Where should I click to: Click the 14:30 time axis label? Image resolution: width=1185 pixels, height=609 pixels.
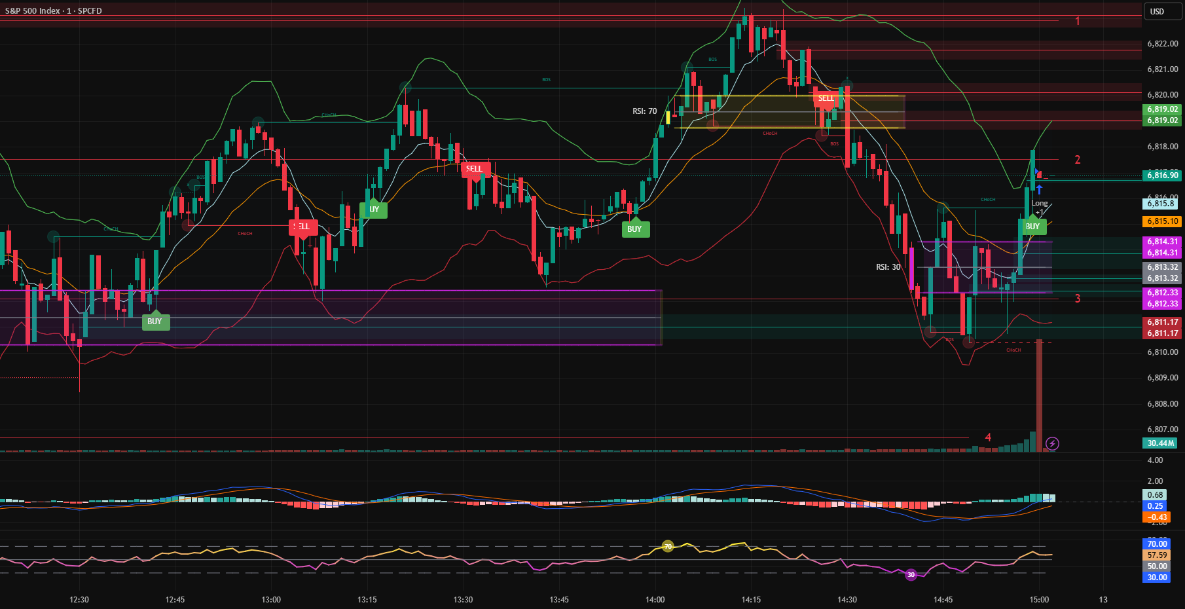pos(847,600)
